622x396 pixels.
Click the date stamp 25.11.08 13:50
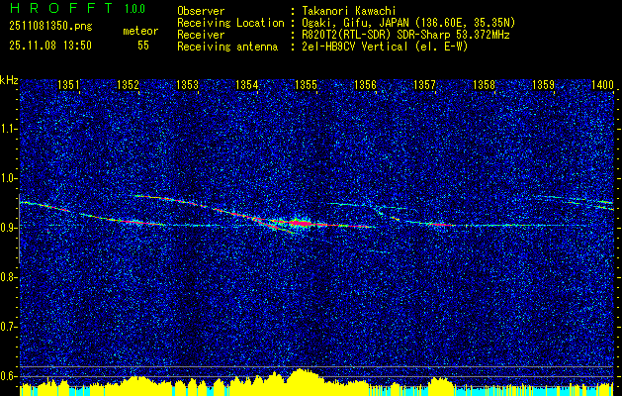coord(50,46)
